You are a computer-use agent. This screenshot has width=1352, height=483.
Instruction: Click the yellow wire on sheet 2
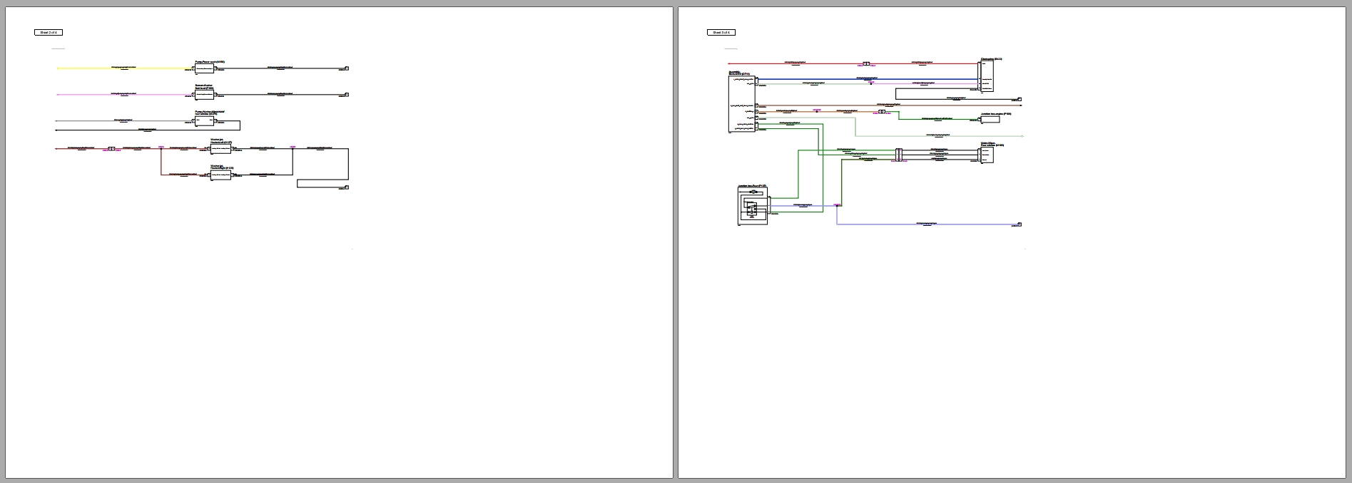tap(126, 69)
